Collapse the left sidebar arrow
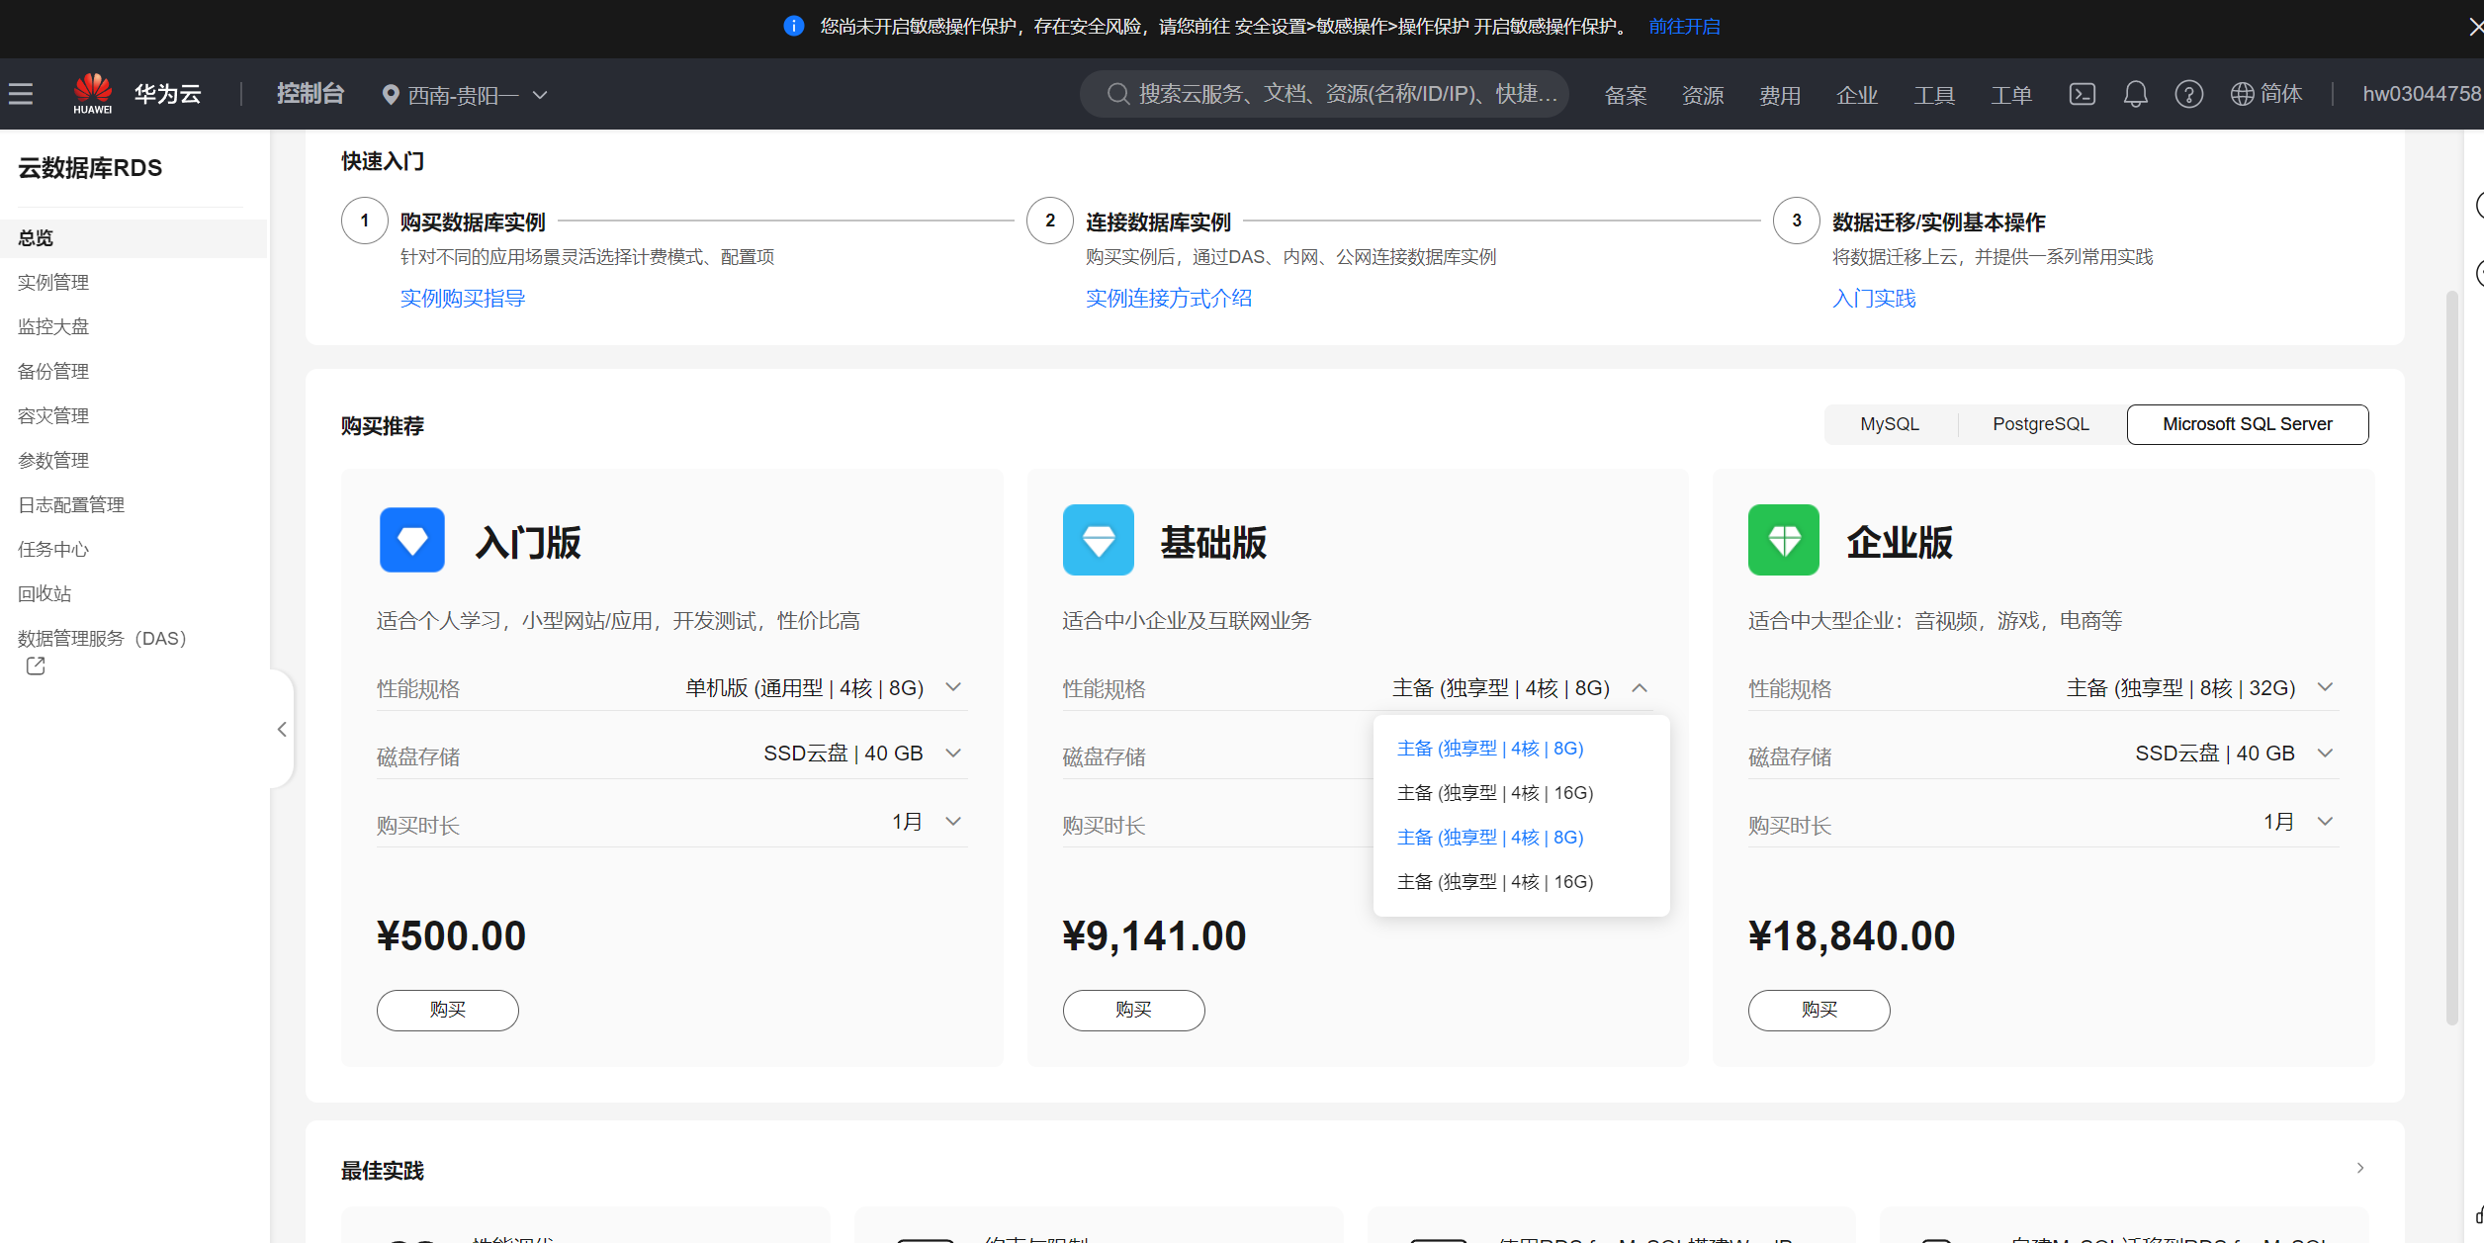The width and height of the screenshot is (2484, 1243). click(x=282, y=730)
